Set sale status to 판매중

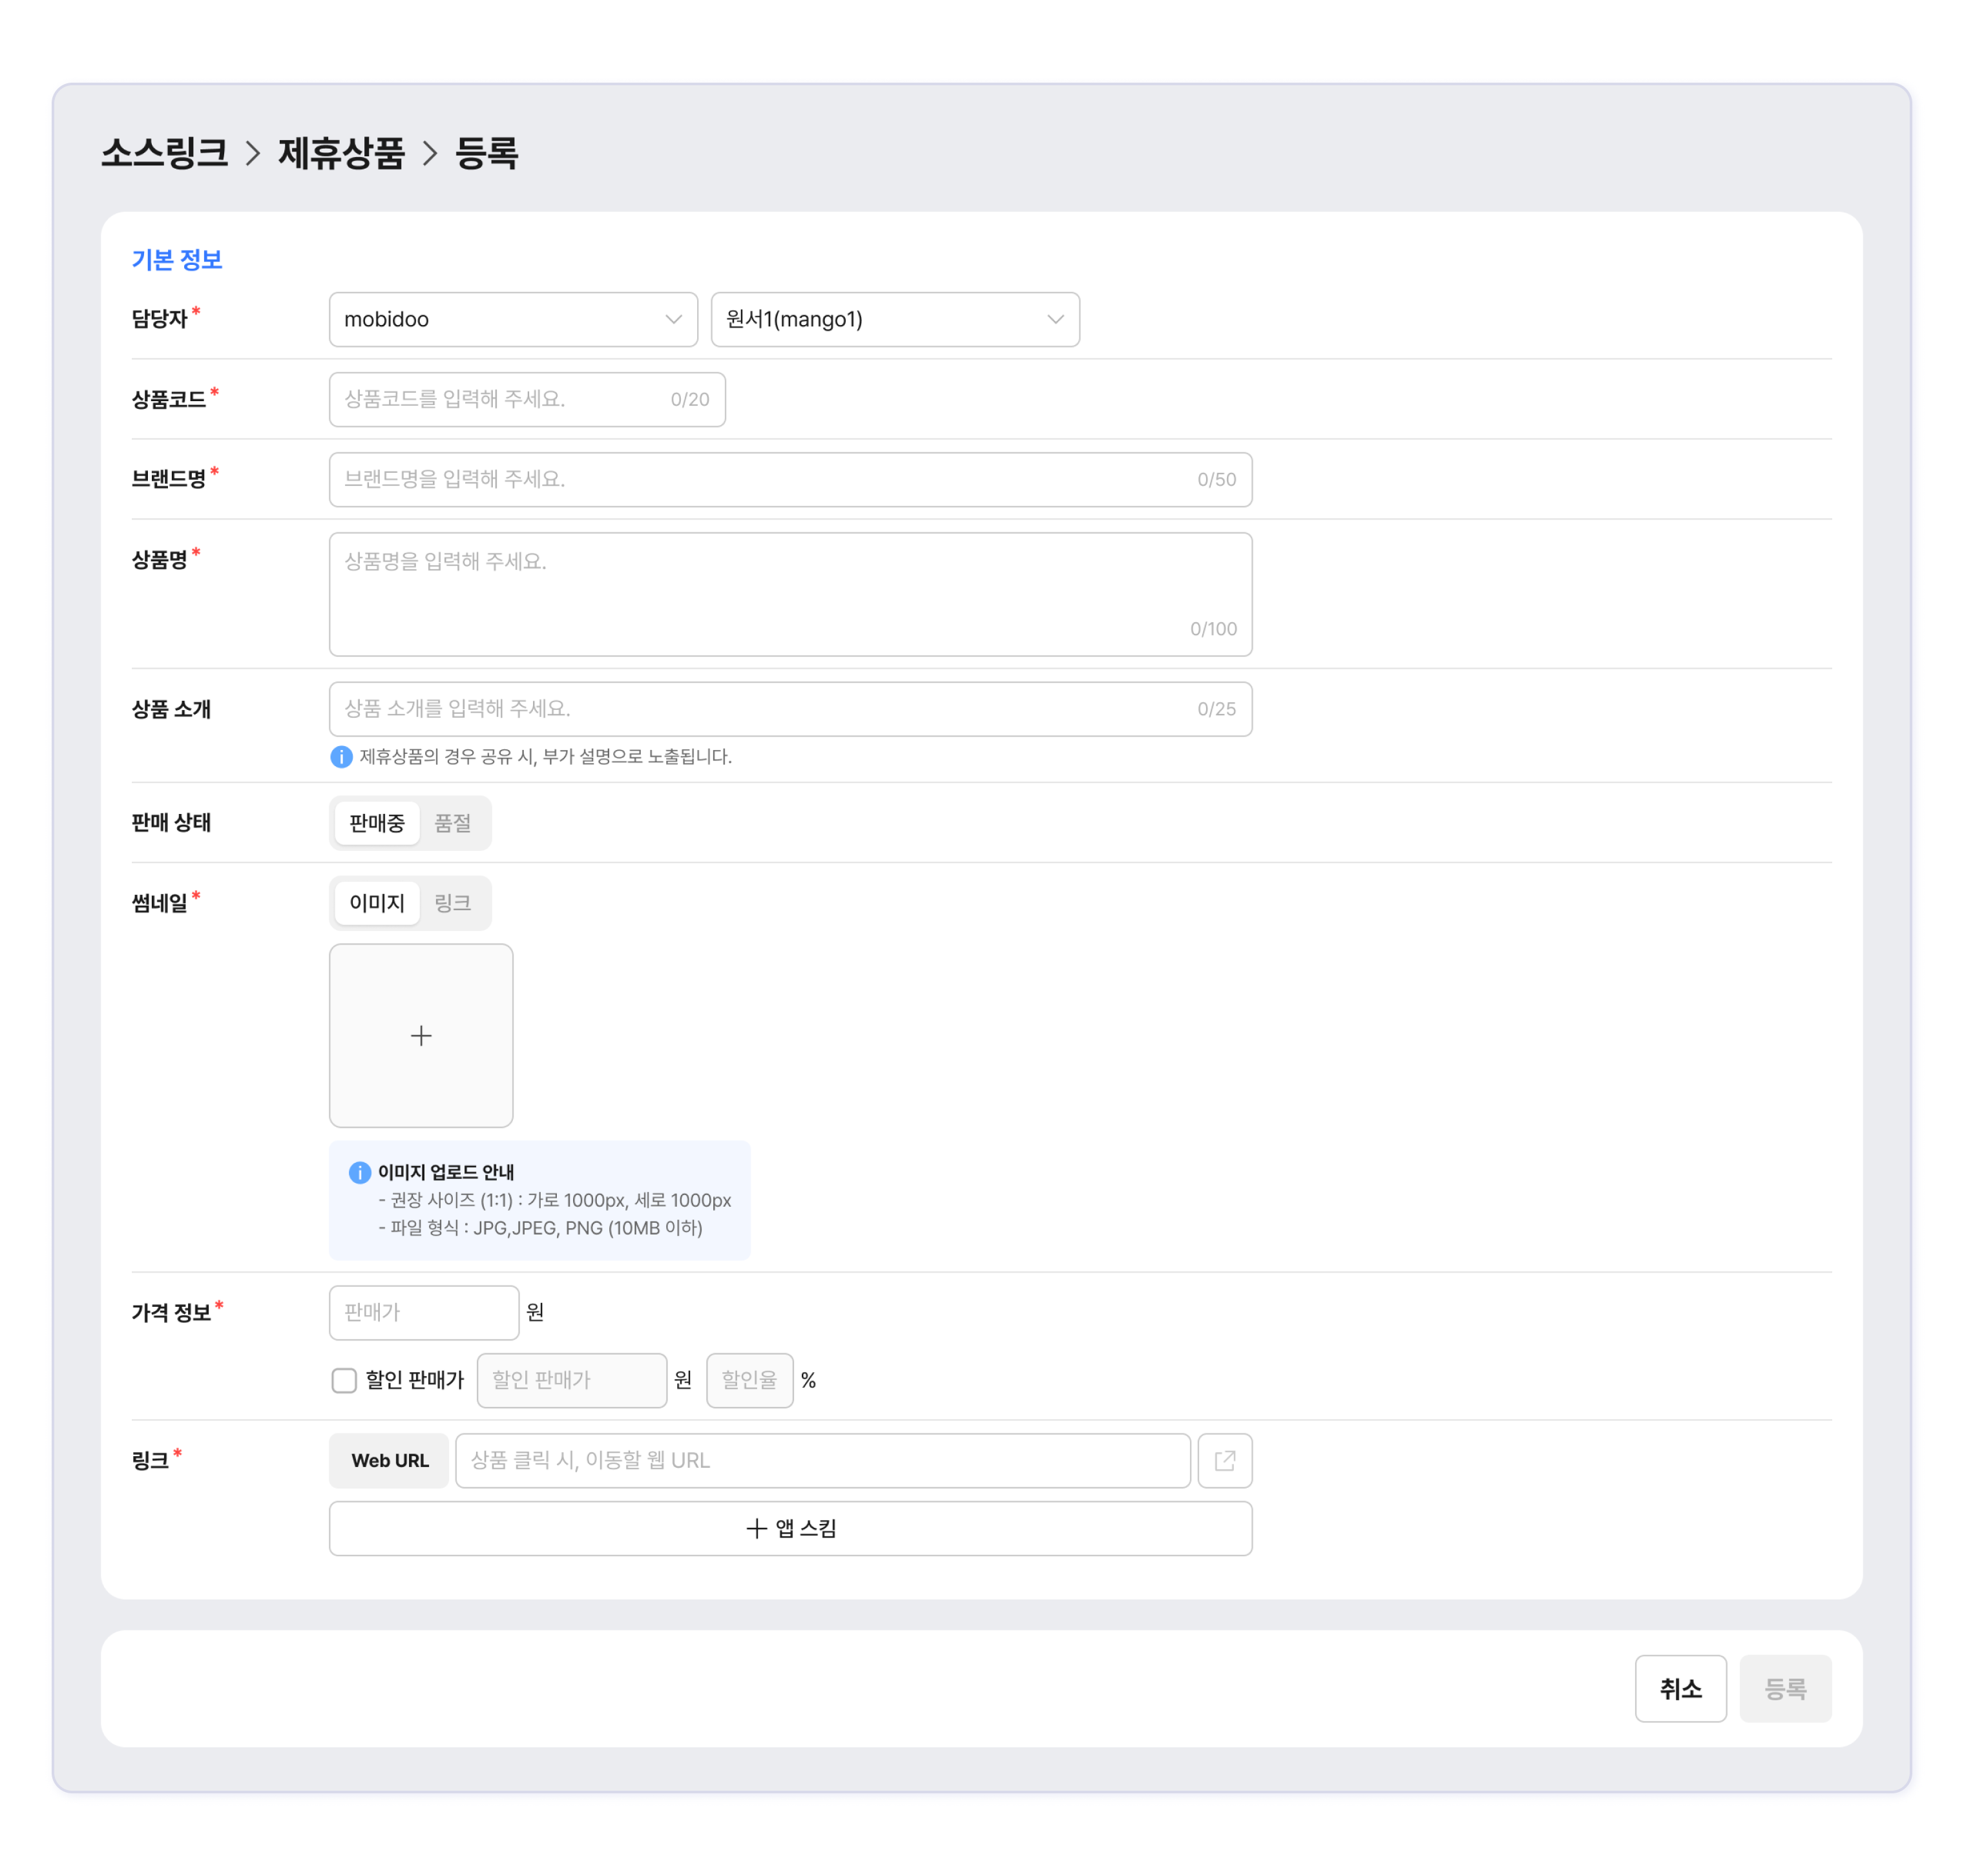(x=377, y=823)
